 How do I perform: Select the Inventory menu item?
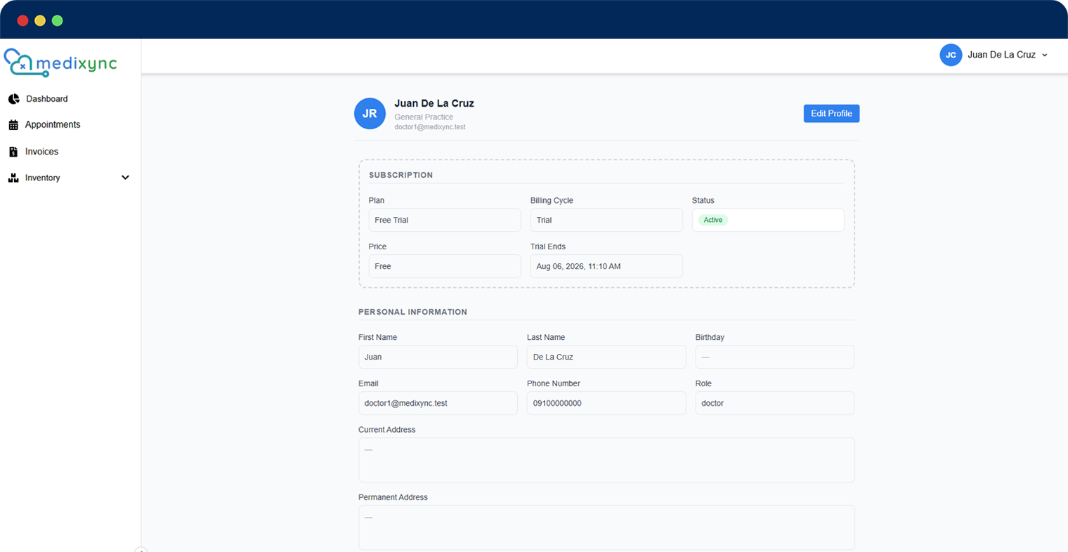[43, 178]
